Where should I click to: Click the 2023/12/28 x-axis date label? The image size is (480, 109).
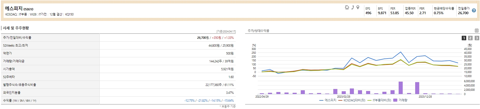[425, 97]
